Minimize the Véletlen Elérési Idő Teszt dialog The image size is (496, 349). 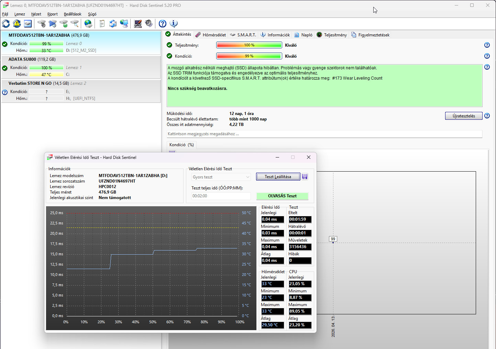[x=277, y=157]
